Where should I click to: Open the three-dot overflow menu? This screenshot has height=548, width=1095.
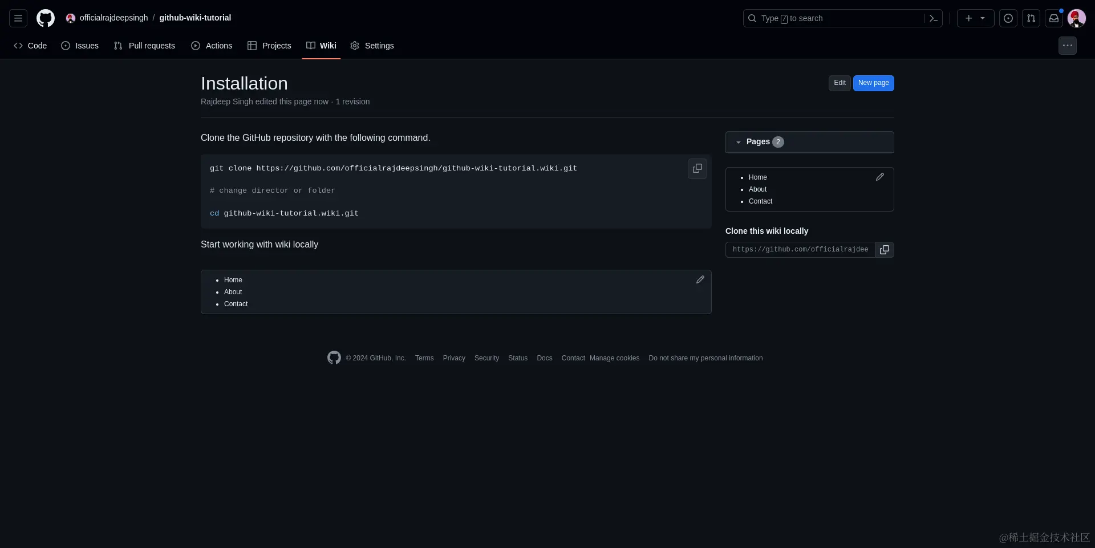click(1068, 46)
